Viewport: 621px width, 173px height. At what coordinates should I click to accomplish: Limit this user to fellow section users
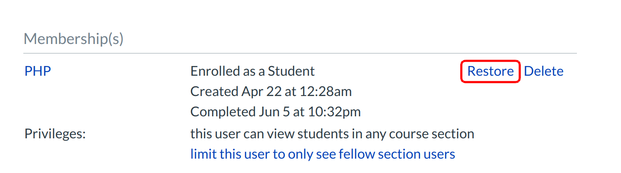[323, 154]
